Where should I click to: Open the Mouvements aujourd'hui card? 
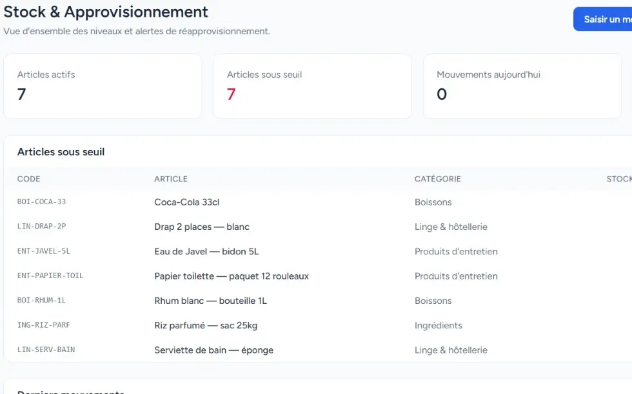tap(522, 86)
